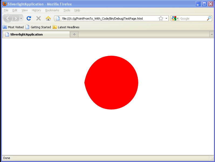Go to the Home page icon
The image size is (215, 162).
coord(48,18)
